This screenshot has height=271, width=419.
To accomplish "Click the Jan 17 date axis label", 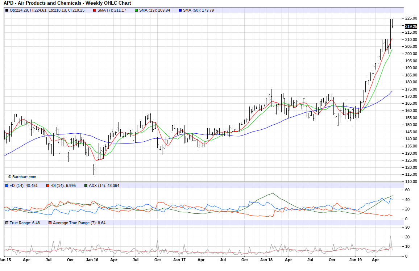I will 179,260.
